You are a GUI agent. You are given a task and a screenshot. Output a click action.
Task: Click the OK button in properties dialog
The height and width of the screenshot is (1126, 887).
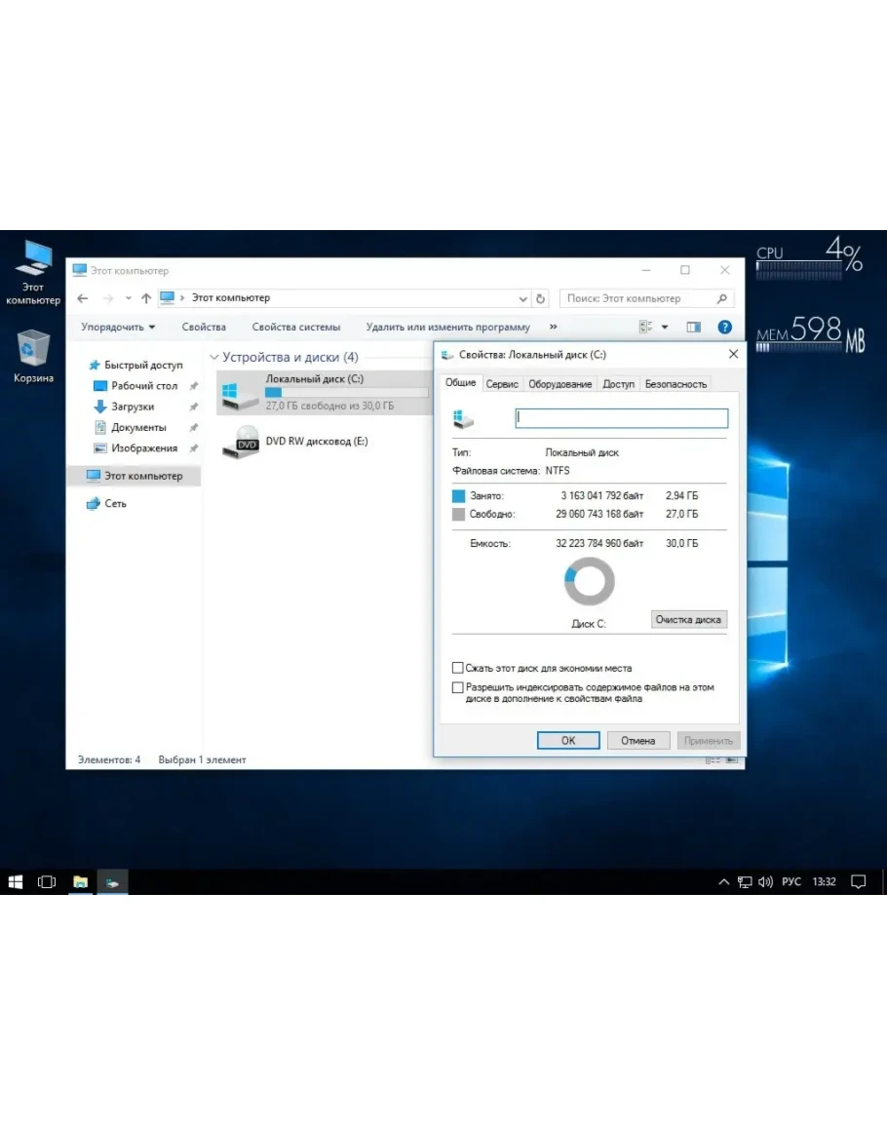coord(568,740)
